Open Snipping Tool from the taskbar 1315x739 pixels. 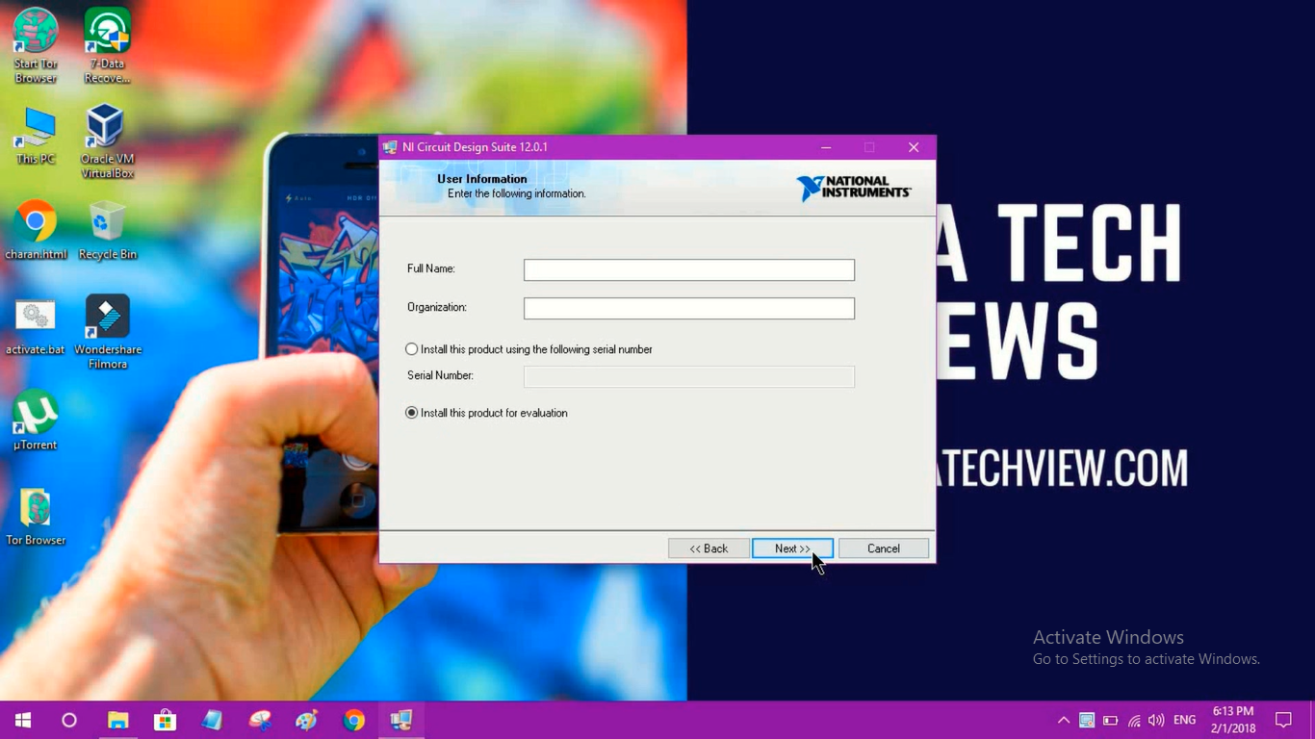[259, 720]
